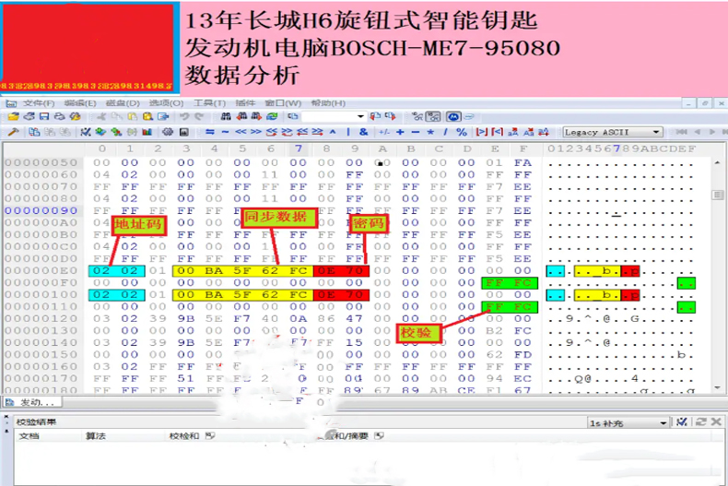Click the 校验和 column header

click(x=183, y=435)
